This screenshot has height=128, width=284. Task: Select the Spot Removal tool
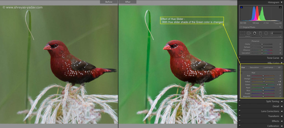(248, 33)
